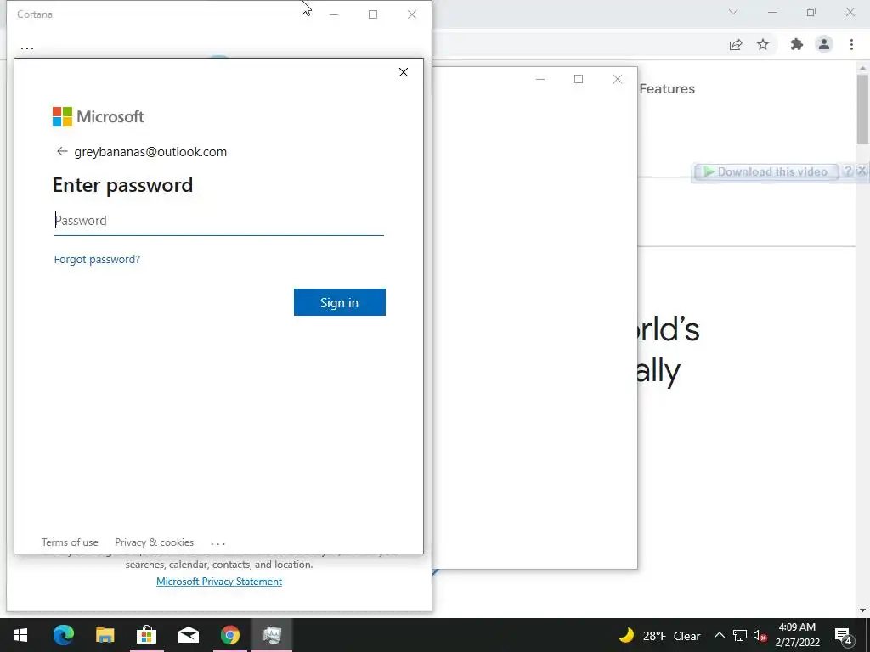This screenshot has width=870, height=652.
Task: Open Microsoft Privacy Statement link
Action: (x=219, y=581)
